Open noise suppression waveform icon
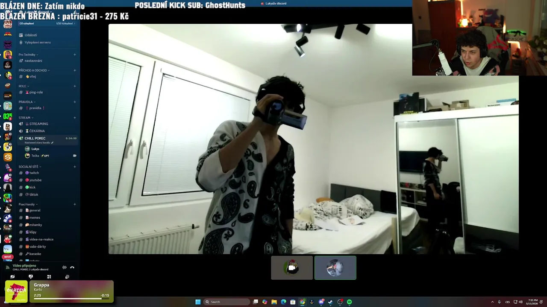Image resolution: width=547 pixels, height=307 pixels. click(65, 267)
